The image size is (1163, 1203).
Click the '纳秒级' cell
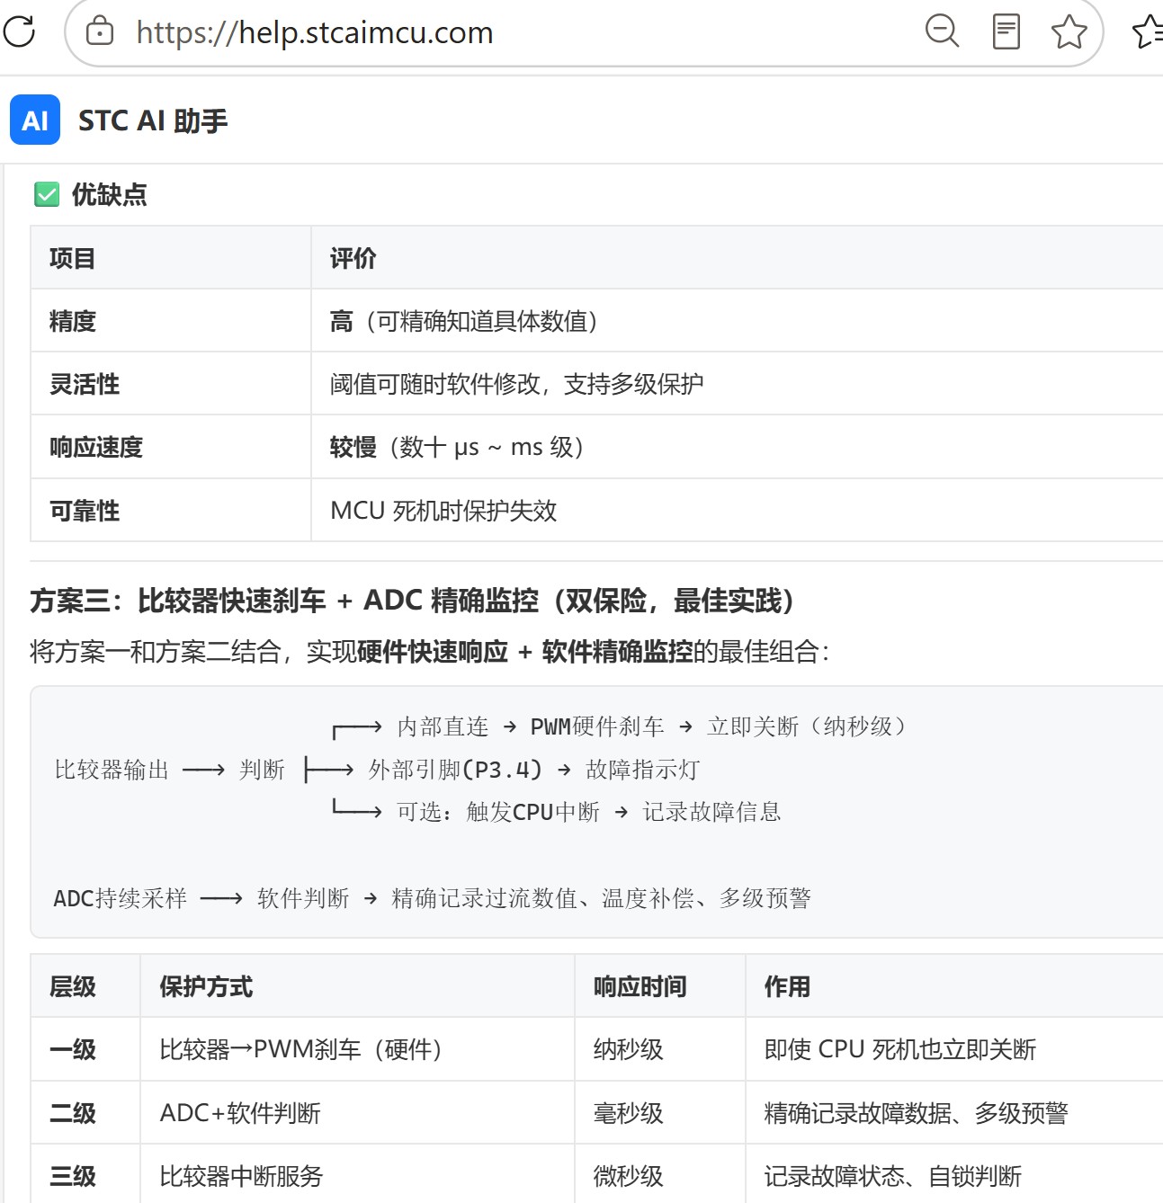[x=628, y=1049]
